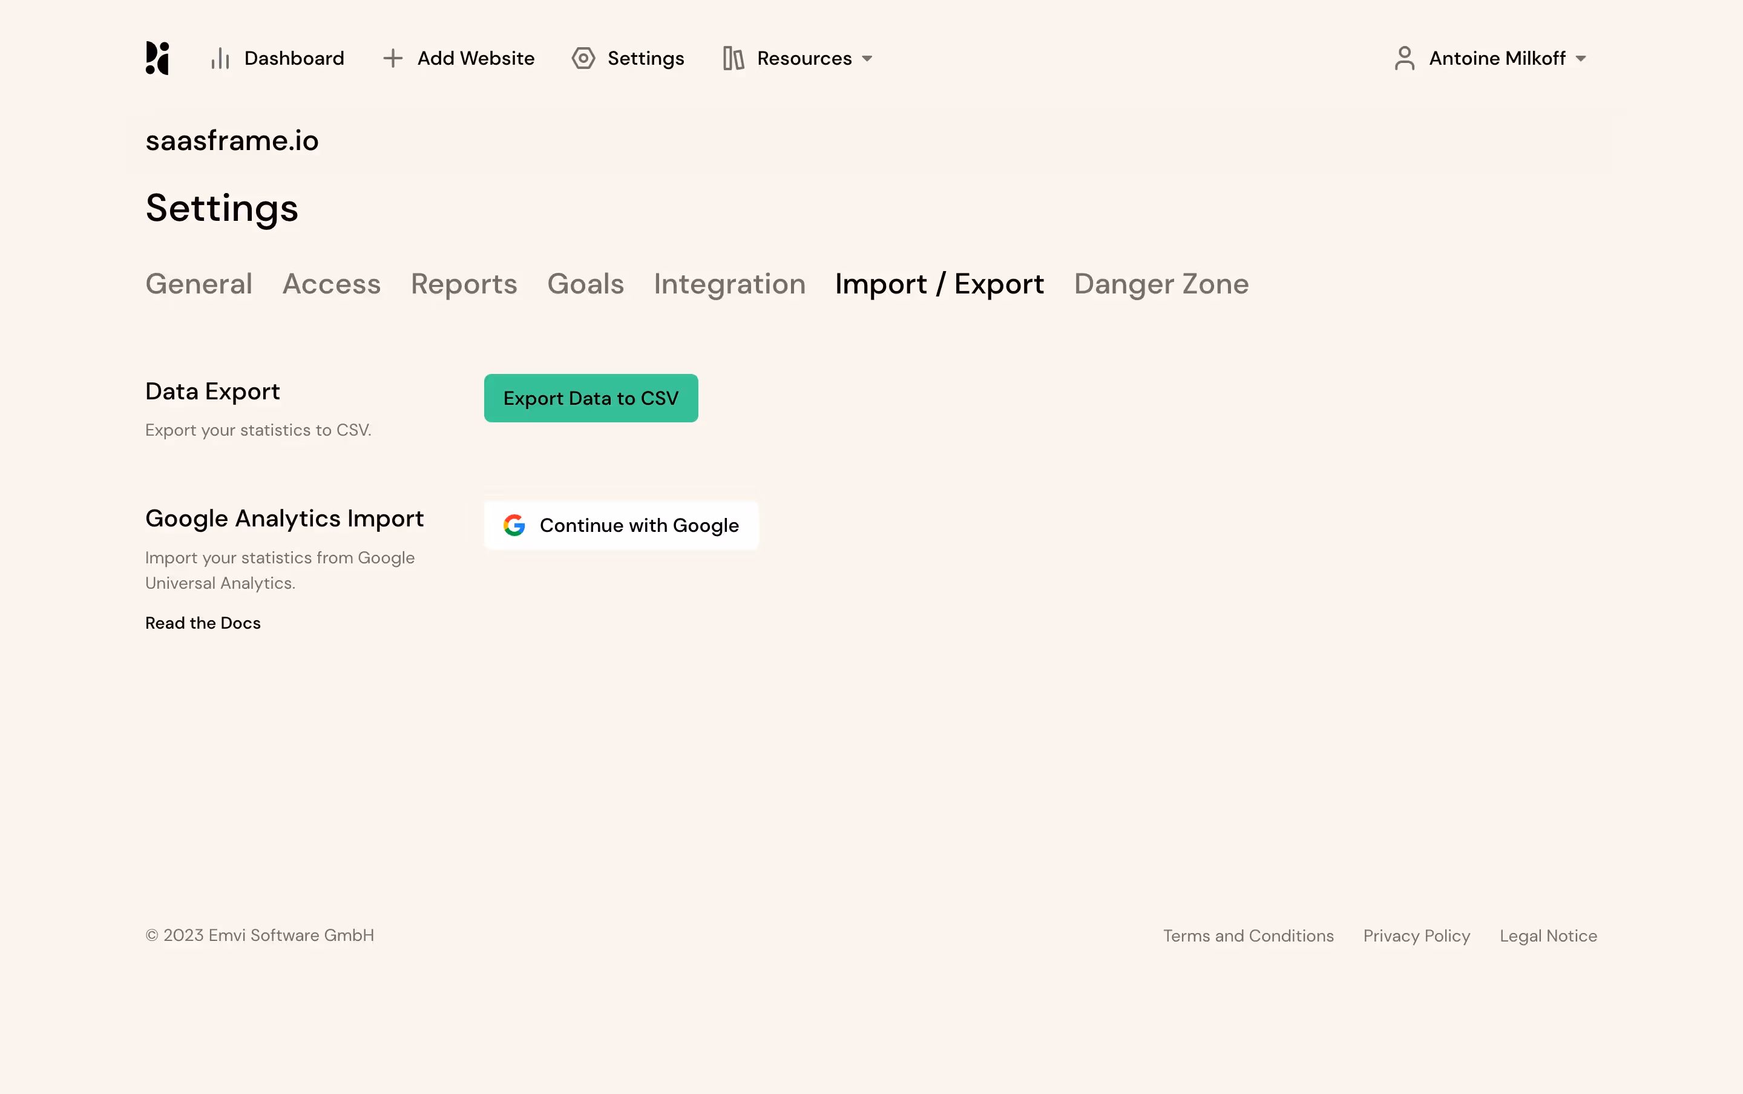Click the saasframe.io site name
Image resolution: width=1743 pixels, height=1094 pixels.
tap(232, 140)
